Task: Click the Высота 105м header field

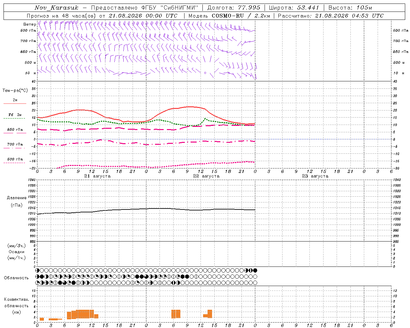Action: coord(350,8)
